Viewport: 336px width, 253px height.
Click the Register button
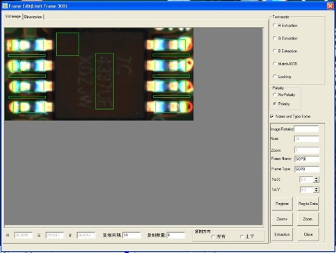tap(282, 204)
